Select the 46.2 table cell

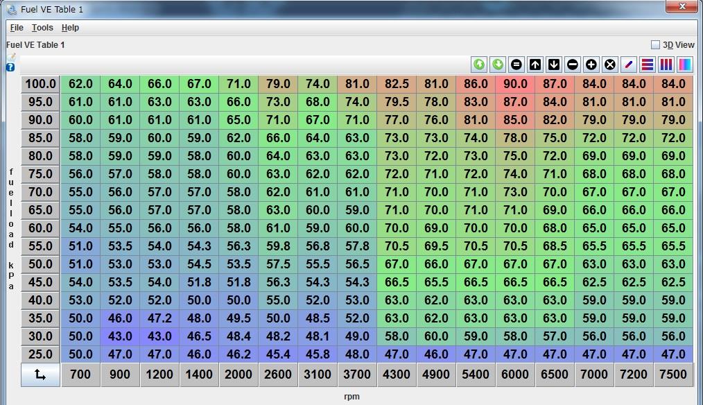coord(238,354)
